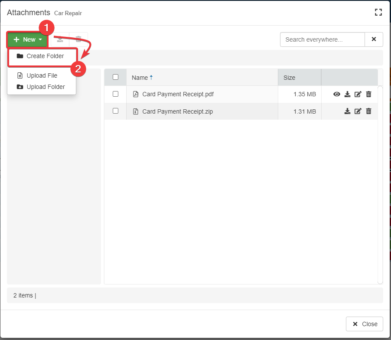
Task: Click the toolbar download selected icon
Action: tap(60, 39)
